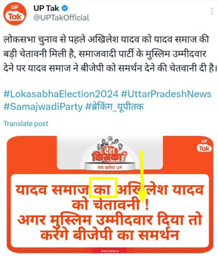Image resolution: width=218 pixels, height=256 pixels.
Task: Click the तय करेगा UP tagline
Action: 110,167
